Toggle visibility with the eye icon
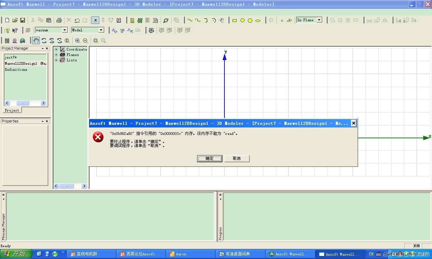The image size is (432, 259). point(152,30)
